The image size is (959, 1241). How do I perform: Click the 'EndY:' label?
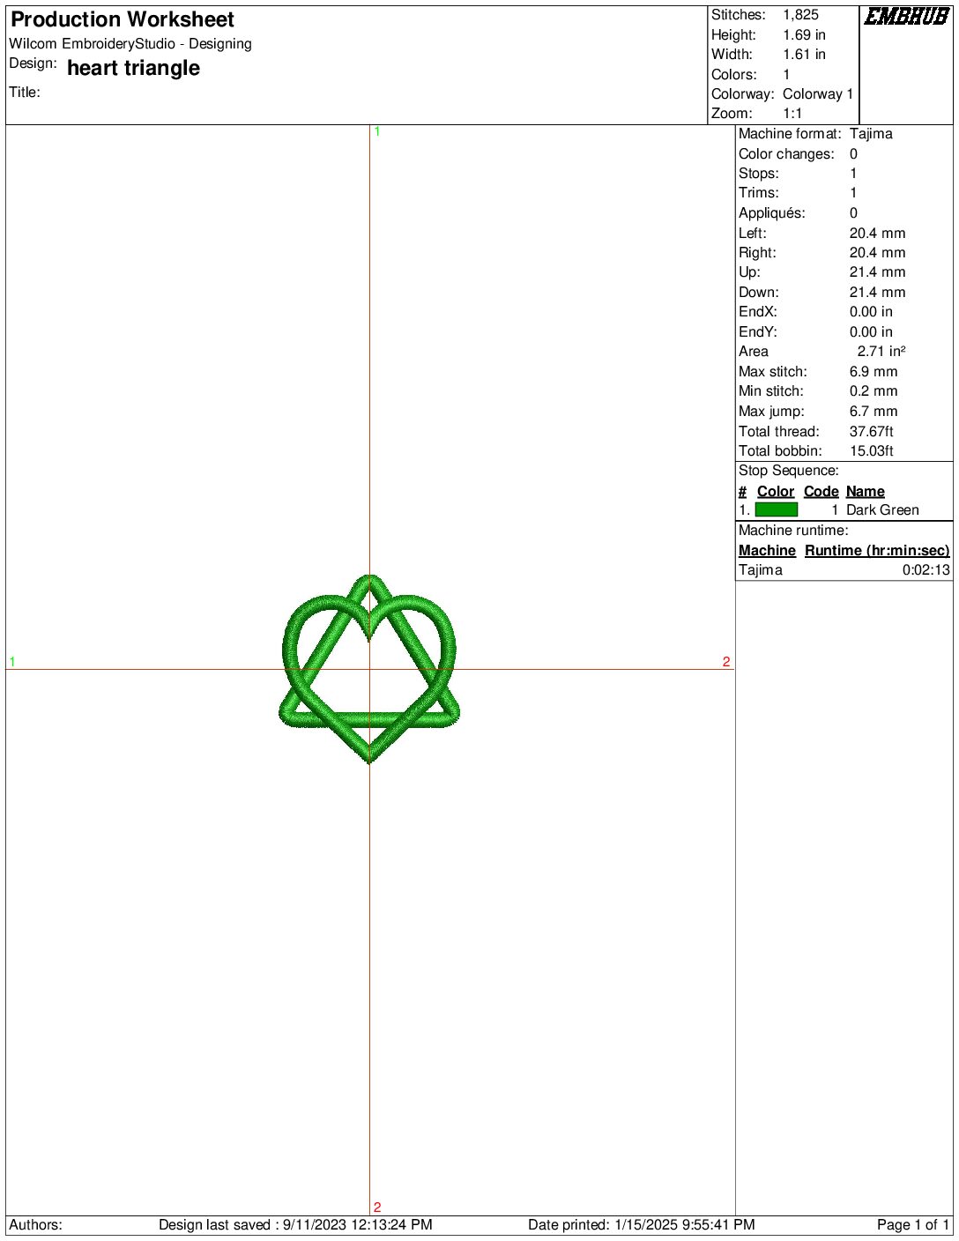tap(758, 331)
